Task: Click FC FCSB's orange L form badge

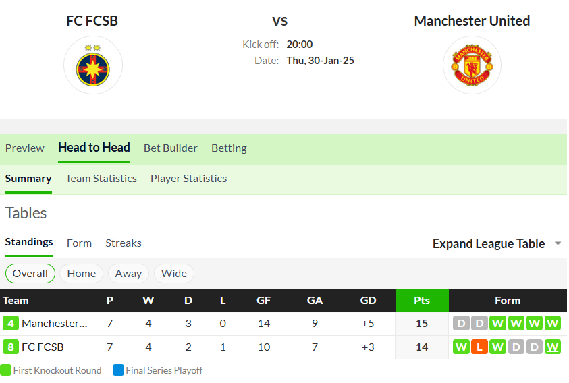Action: 479,347
